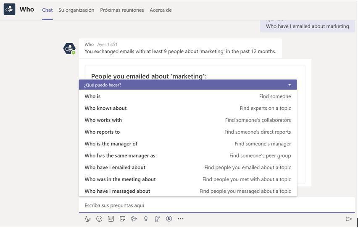The image size is (358, 228).
Task: Open the GIF picker
Action: (x=111, y=219)
